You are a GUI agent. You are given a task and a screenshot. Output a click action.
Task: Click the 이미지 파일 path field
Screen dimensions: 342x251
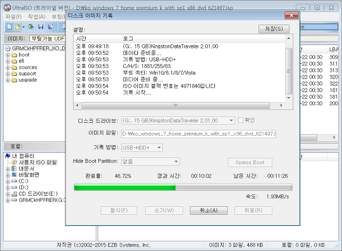point(199,134)
